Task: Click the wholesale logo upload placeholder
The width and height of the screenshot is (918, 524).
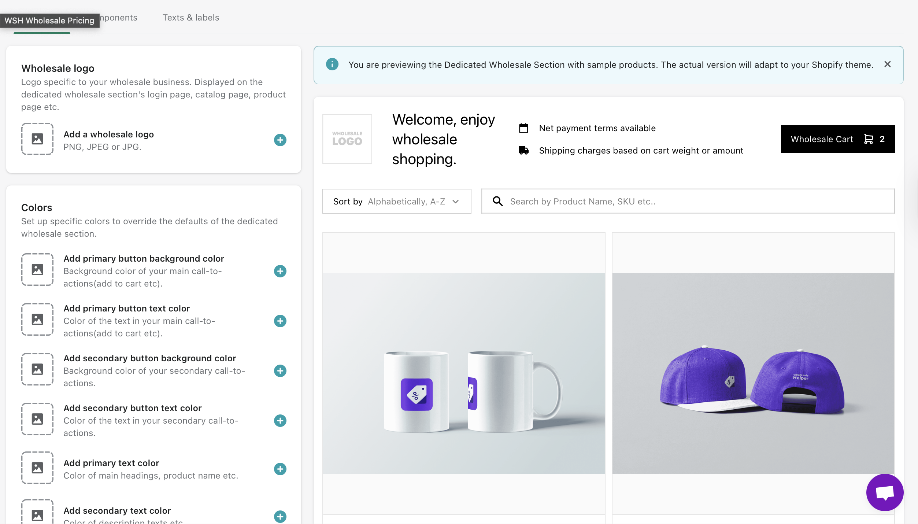Action: 37,139
